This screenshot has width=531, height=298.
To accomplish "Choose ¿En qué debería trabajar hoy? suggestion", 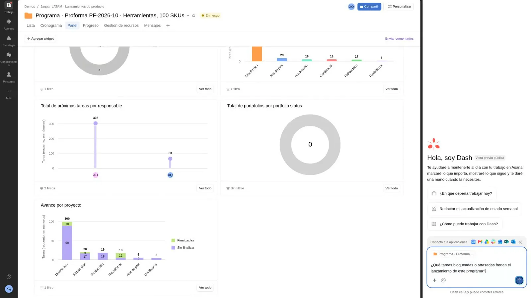I will (x=462, y=193).
